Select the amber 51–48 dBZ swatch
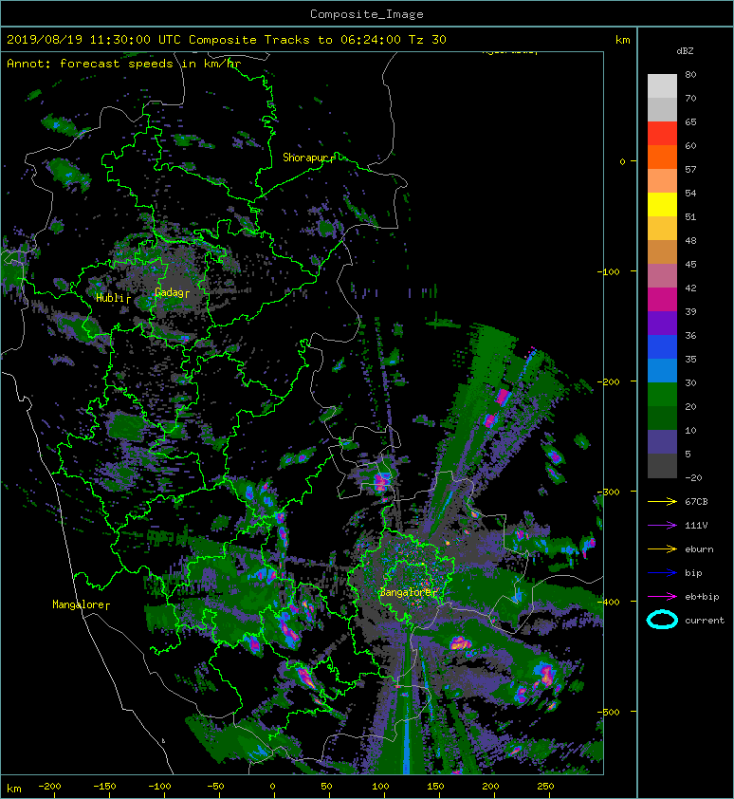 pos(662,229)
